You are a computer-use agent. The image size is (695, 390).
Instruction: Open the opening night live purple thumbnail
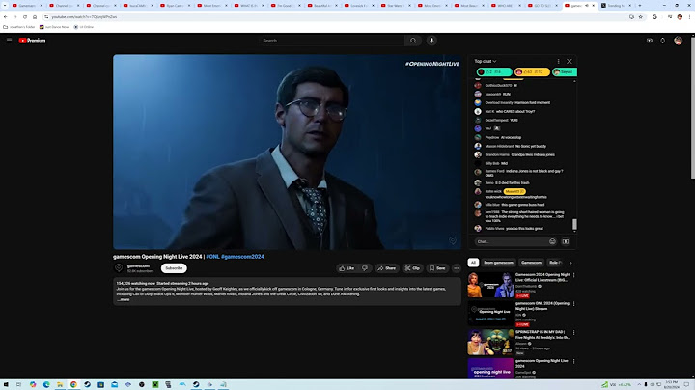click(x=490, y=369)
